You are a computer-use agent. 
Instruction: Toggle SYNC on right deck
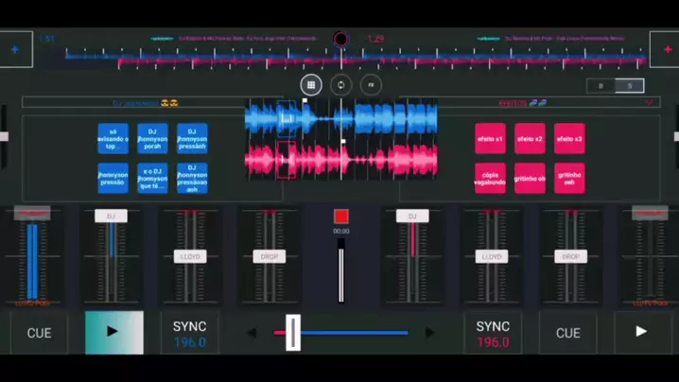(x=492, y=333)
